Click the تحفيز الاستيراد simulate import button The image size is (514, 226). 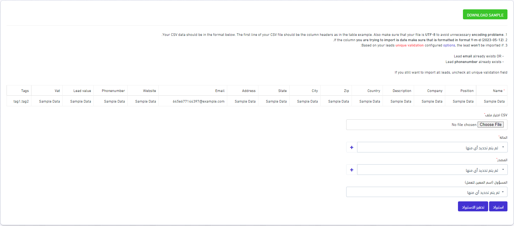(473, 207)
